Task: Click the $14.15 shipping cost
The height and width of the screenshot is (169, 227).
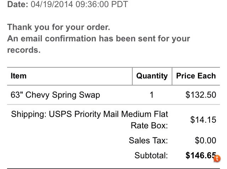Action: 203,120
